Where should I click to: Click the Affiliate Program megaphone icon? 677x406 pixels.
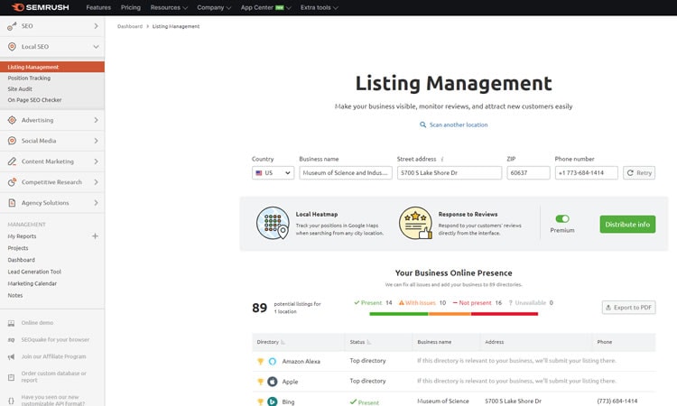[x=11, y=356]
